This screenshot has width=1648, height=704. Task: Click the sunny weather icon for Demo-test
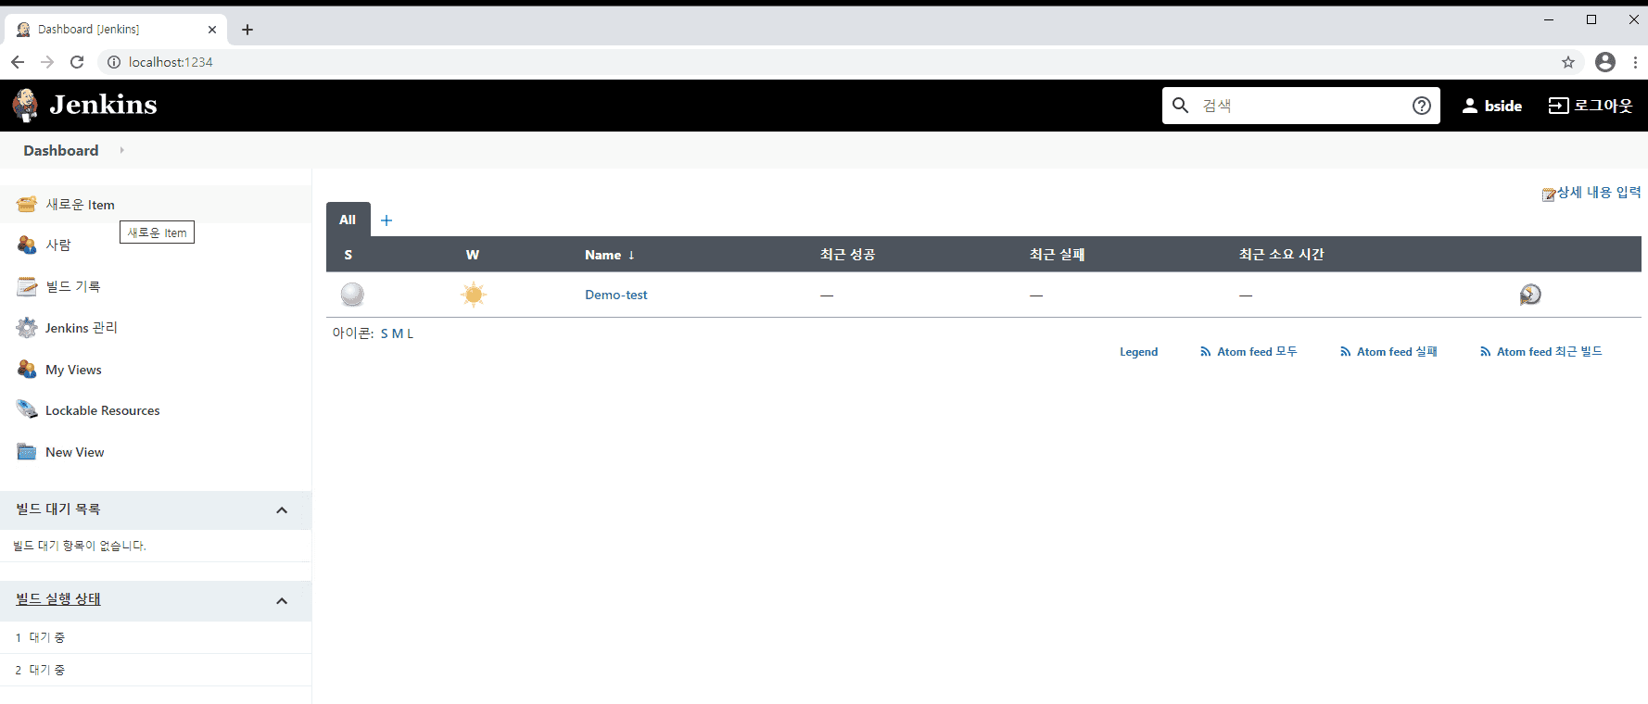[x=474, y=295]
